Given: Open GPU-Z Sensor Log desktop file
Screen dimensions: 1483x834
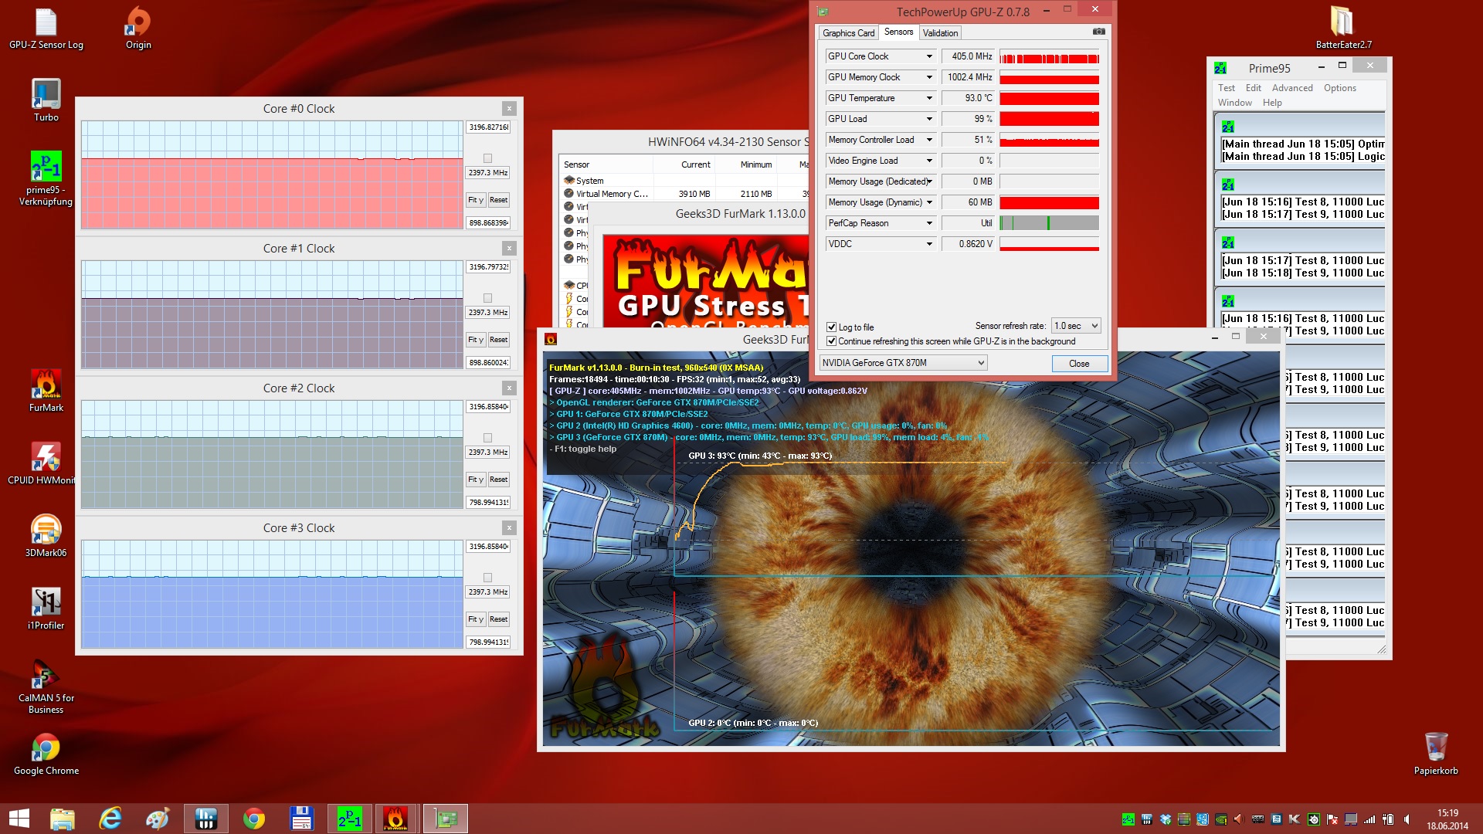Looking at the screenshot, I should click(x=46, y=29).
